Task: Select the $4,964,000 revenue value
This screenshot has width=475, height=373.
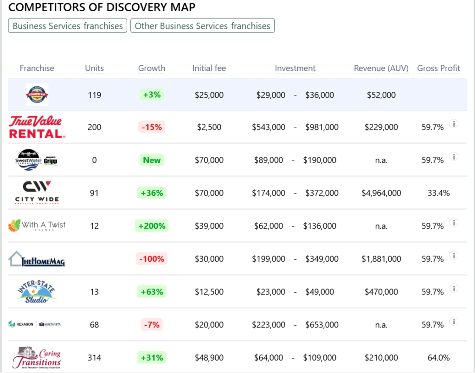Action: click(x=381, y=193)
